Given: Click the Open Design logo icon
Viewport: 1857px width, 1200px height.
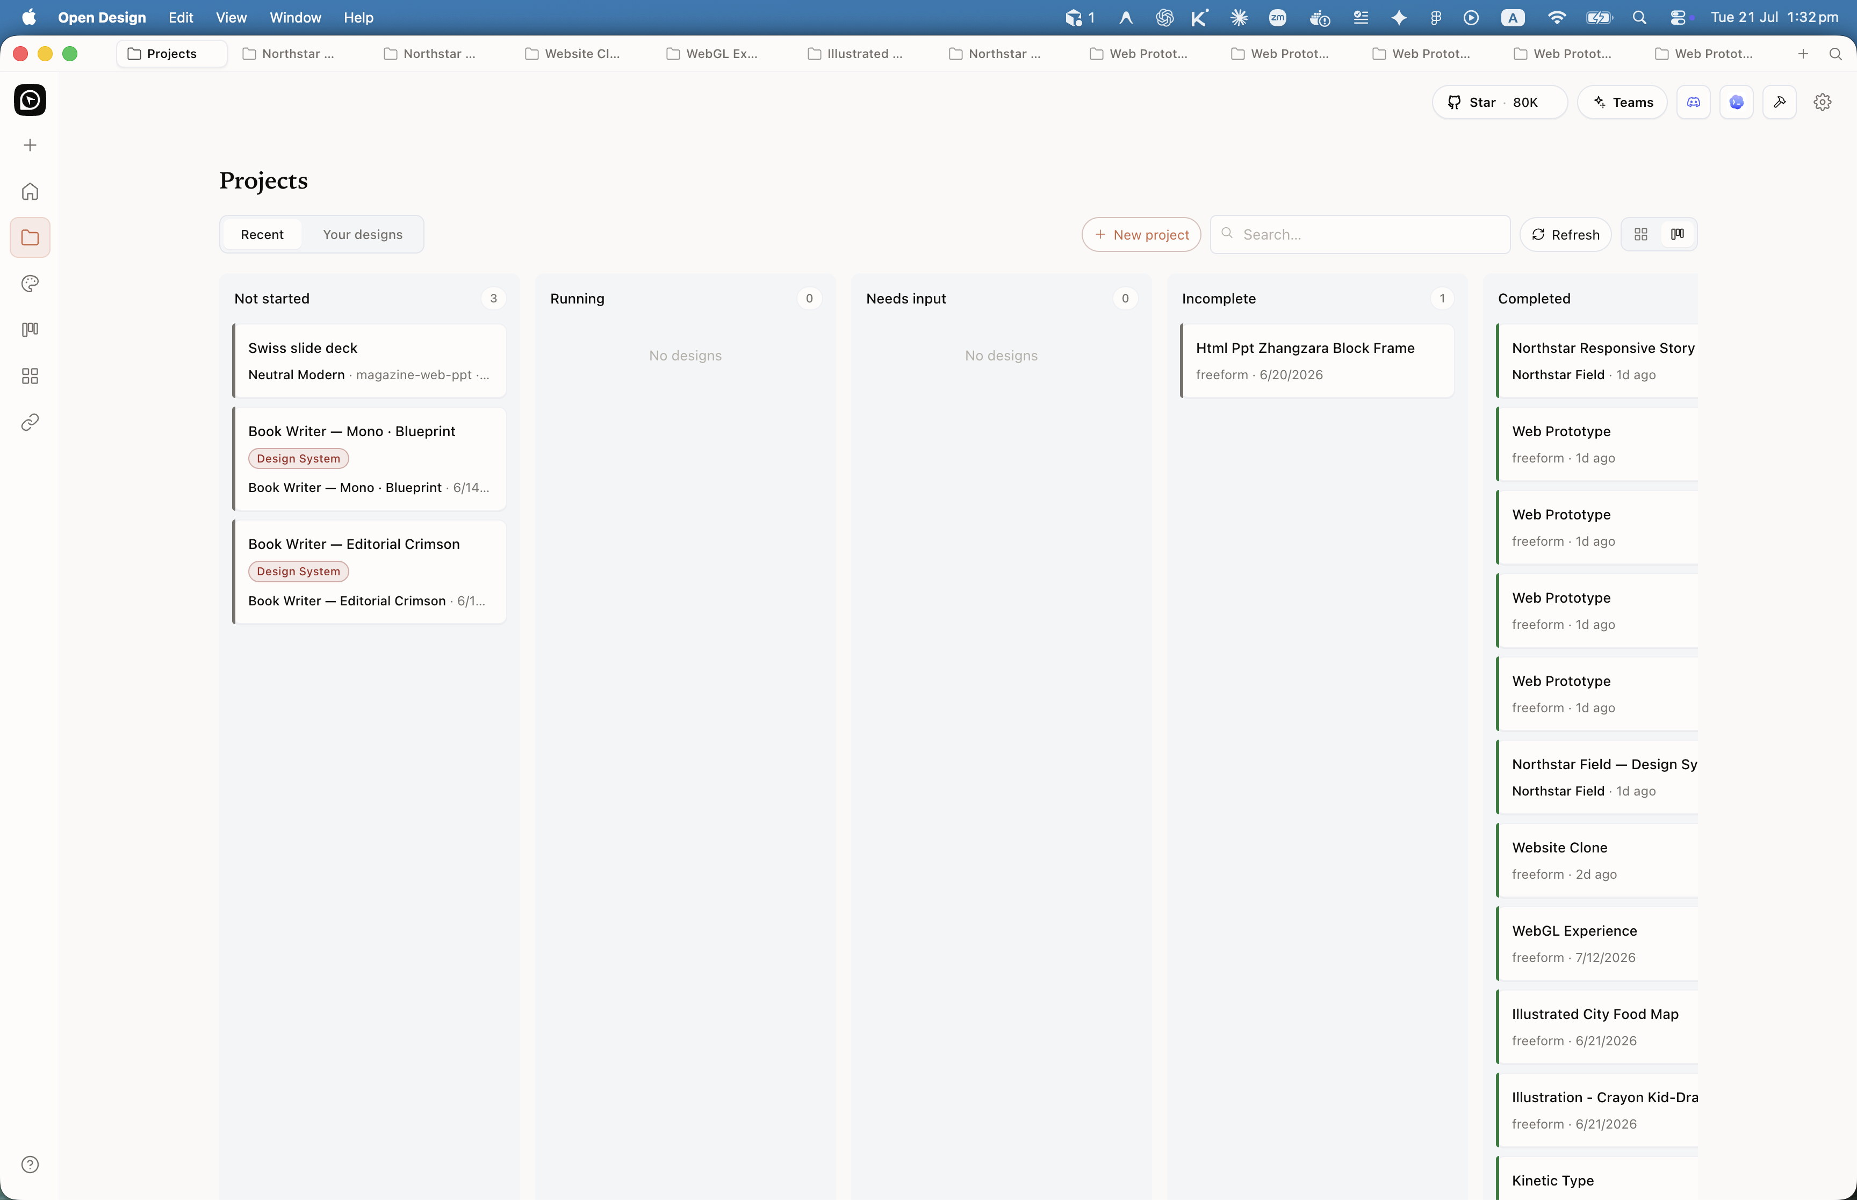Looking at the screenshot, I should pyautogui.click(x=30, y=100).
